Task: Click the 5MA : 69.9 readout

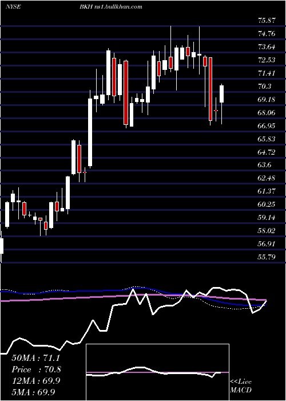Action: pos(33,392)
